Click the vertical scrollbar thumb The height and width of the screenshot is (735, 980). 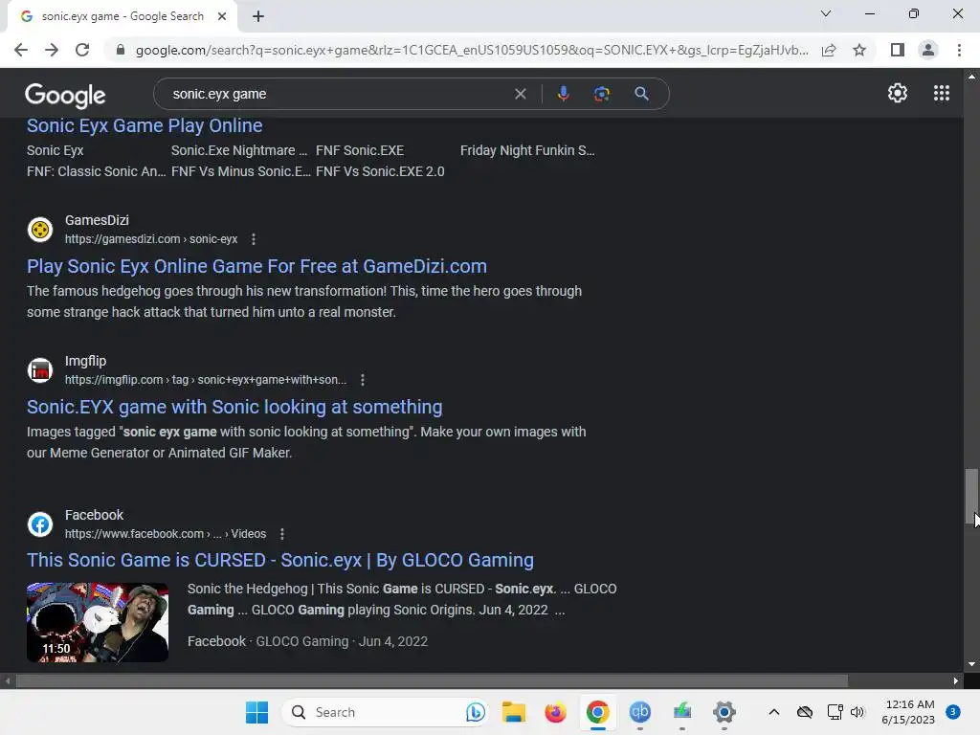point(970,497)
